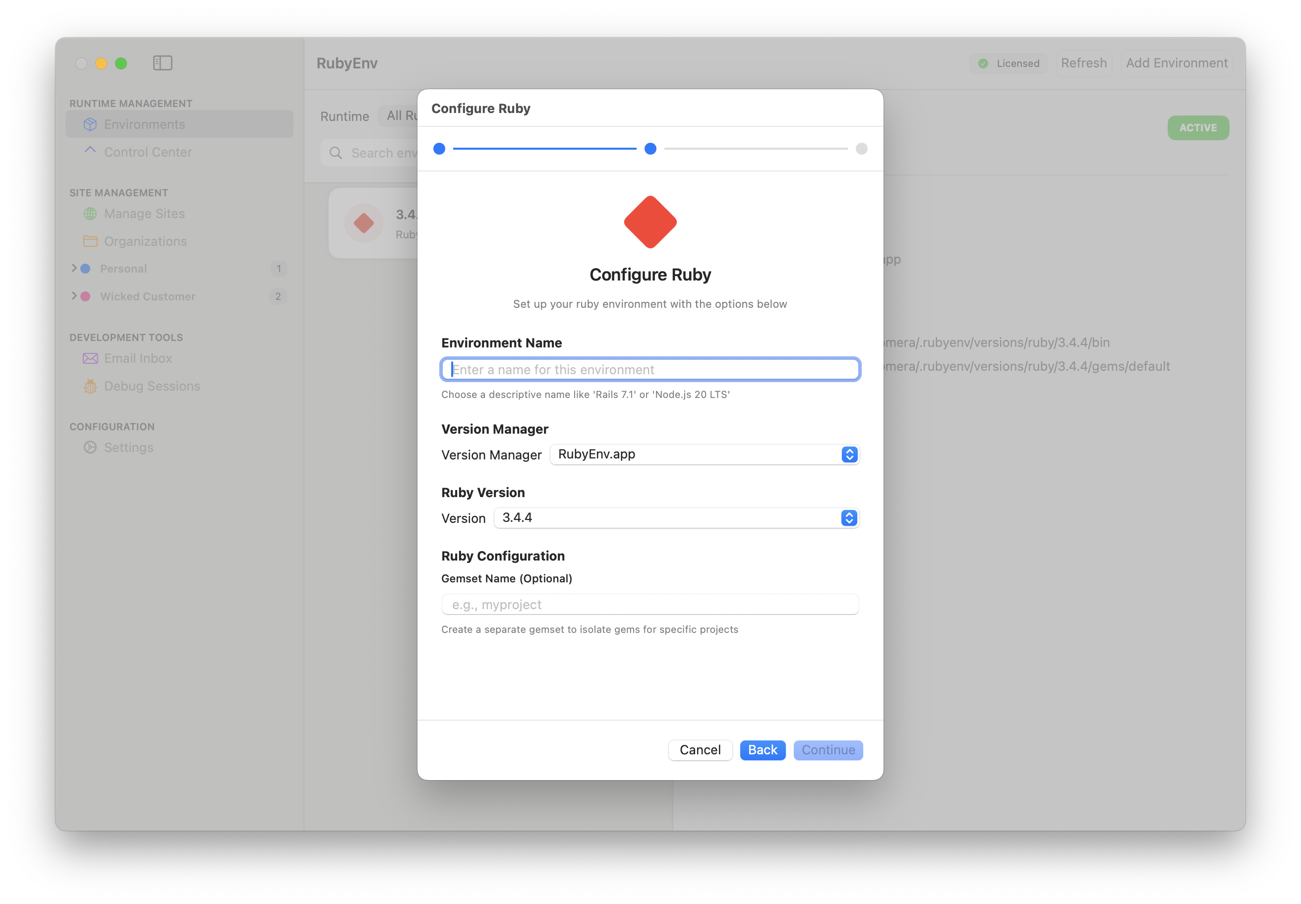Click the Wicked Customer count badge 2
Image resolution: width=1301 pixels, height=904 pixels.
click(x=278, y=296)
